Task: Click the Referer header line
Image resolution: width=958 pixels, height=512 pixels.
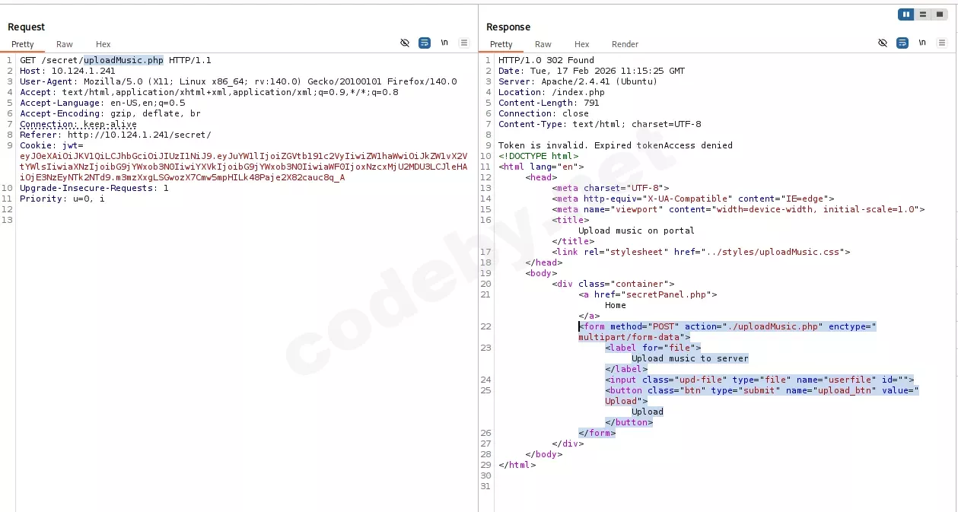Action: [116, 135]
